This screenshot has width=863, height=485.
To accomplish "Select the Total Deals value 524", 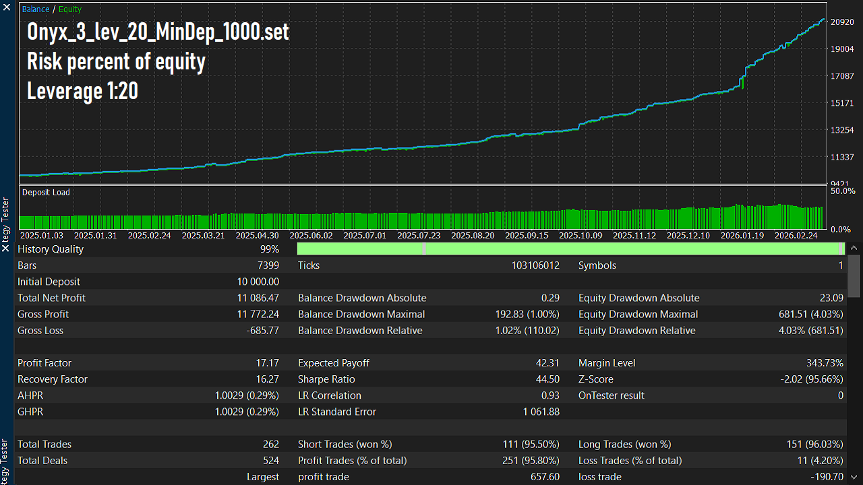I will click(271, 461).
